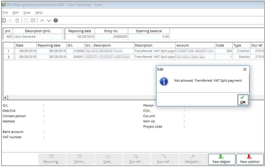Viewport: 266px width, 167px height.
Task: Open the Edit menu
Action: coord(16,12)
